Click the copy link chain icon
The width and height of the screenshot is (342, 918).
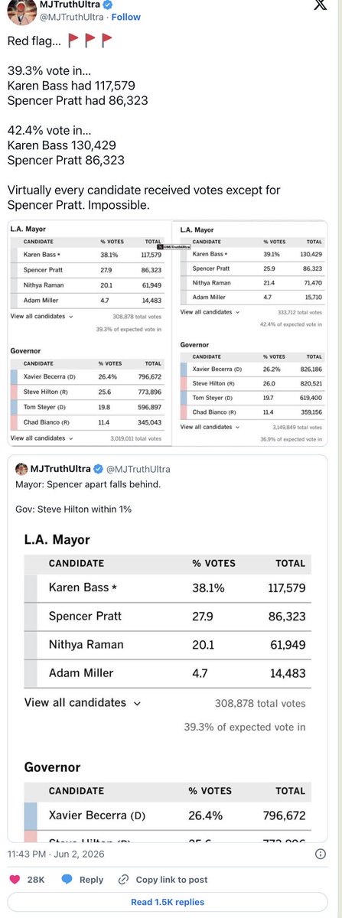(x=125, y=880)
